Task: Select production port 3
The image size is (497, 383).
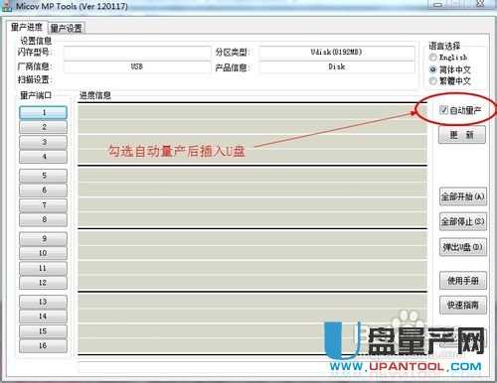Action: click(44, 142)
